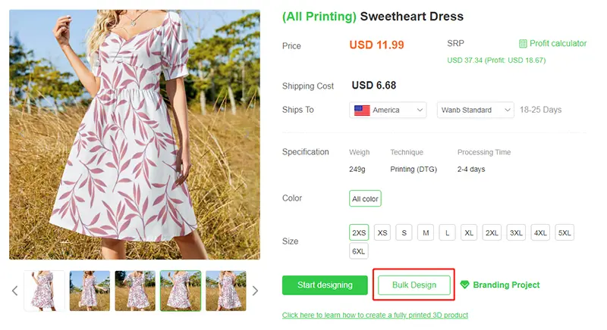This screenshot has height=330, width=607.
Task: Select size 6XL
Action: pos(358,251)
